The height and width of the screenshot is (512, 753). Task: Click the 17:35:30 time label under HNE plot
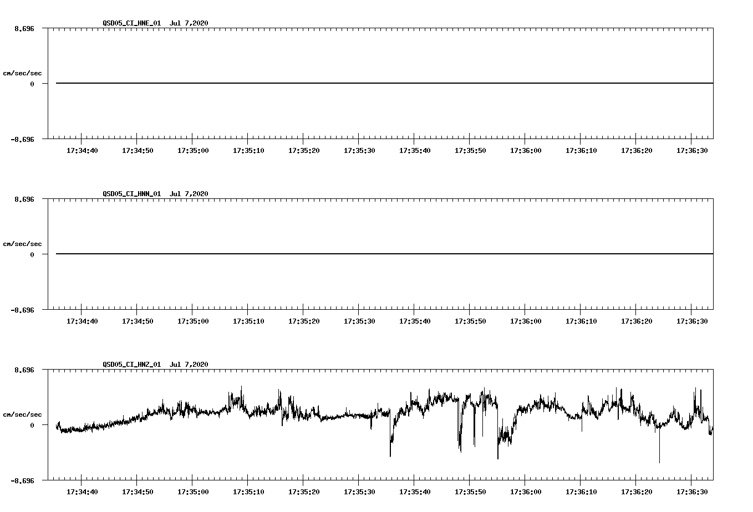[x=359, y=150]
